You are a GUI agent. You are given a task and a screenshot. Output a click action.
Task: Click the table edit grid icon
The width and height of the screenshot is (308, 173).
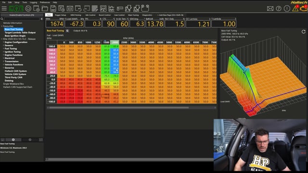(x=95, y=9)
